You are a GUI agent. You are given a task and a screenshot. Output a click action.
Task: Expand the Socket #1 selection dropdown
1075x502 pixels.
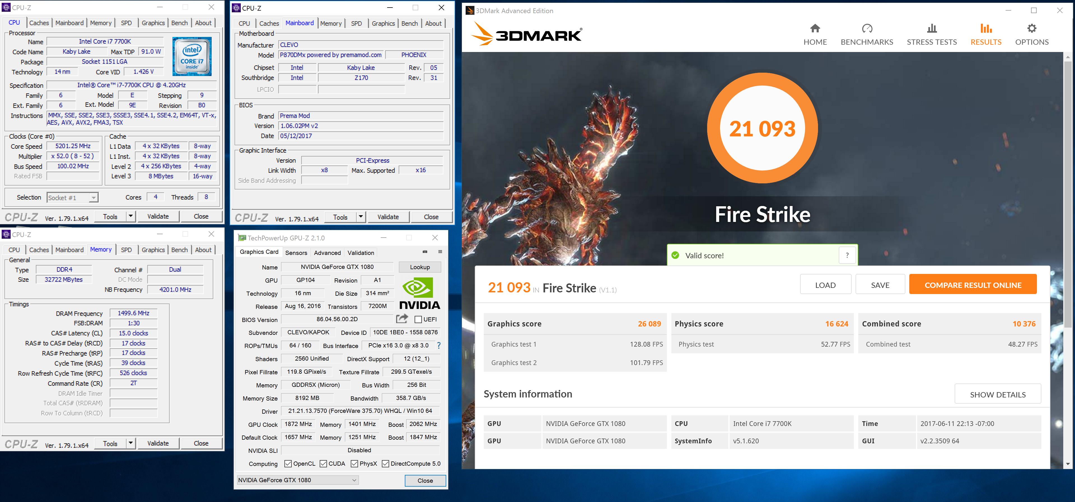[x=94, y=198]
